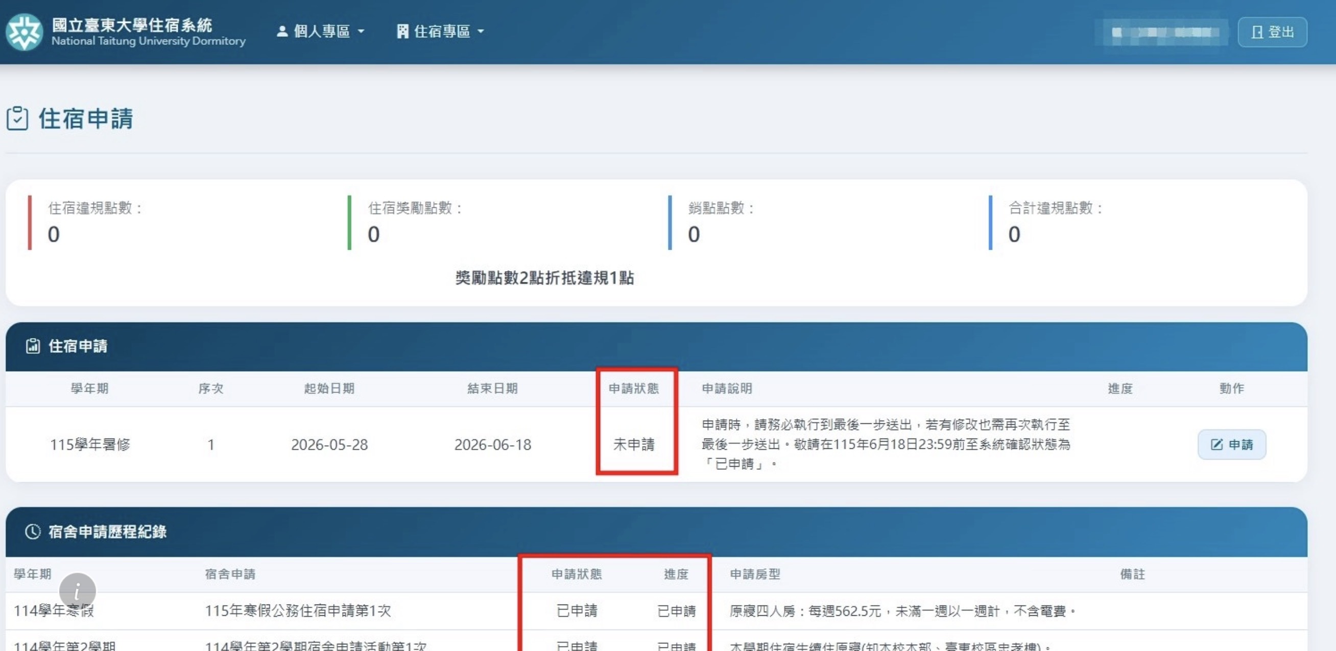1336x651 pixels.
Task: Open the 住宿專區 menu
Action: coord(441,32)
